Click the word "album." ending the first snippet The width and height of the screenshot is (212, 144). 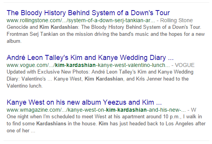point(14,41)
